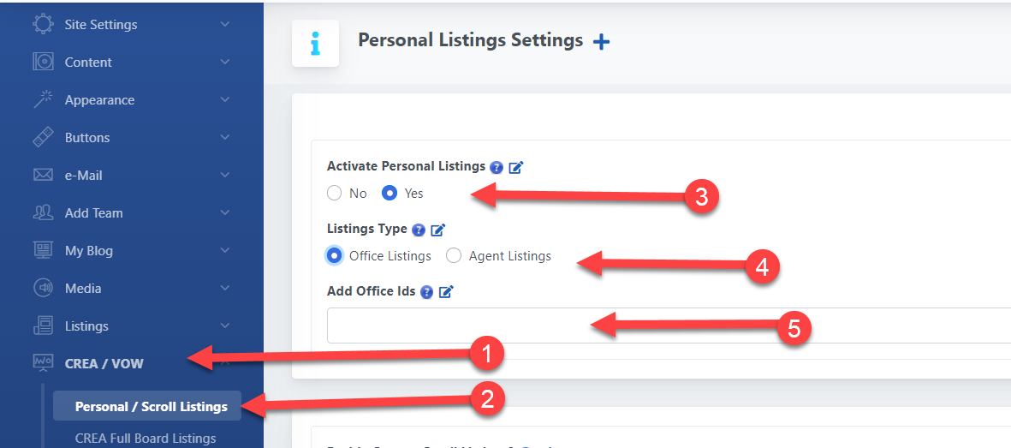This screenshot has height=448, width=1011.
Task: Go to Personal / Scroll Listings
Action: (x=151, y=406)
